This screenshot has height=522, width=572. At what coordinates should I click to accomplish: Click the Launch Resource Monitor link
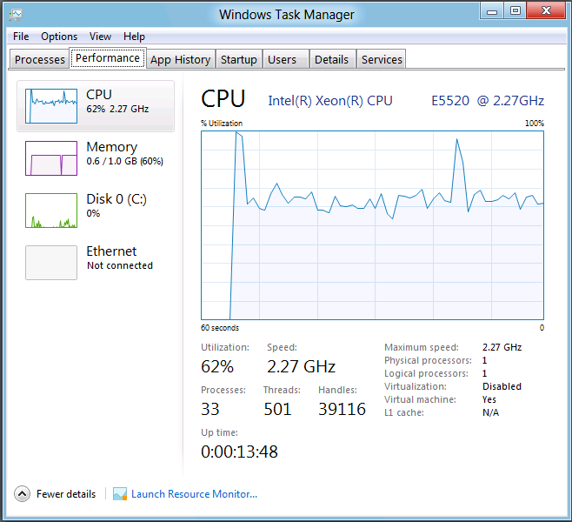[x=194, y=494]
